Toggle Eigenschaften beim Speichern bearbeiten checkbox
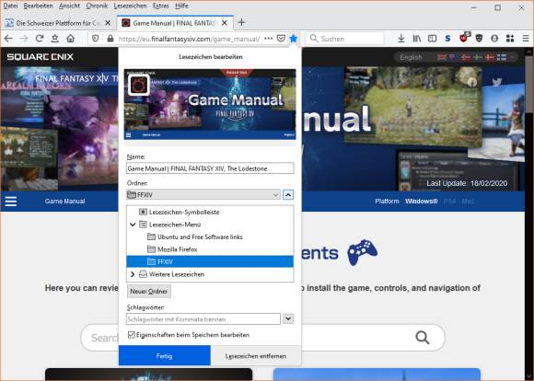534x381 pixels. [131, 335]
